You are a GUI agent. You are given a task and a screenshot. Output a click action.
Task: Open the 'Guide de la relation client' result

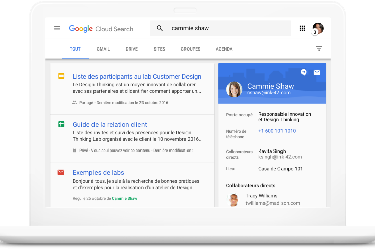pyautogui.click(x=110, y=124)
